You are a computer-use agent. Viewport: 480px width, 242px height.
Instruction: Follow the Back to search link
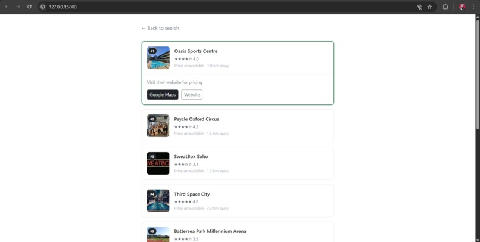point(160,28)
